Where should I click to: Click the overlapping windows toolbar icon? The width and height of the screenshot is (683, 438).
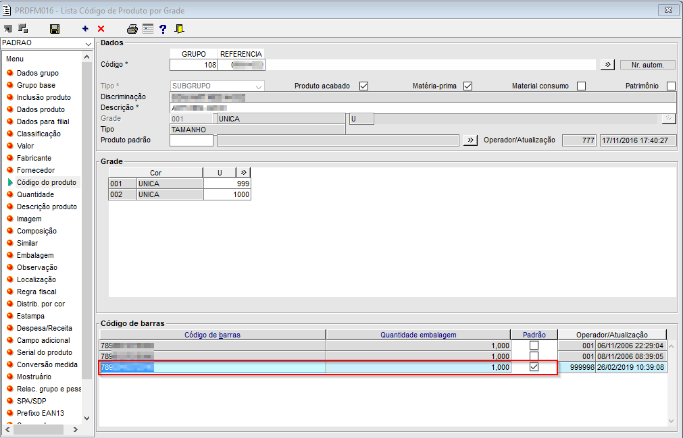pos(23,29)
